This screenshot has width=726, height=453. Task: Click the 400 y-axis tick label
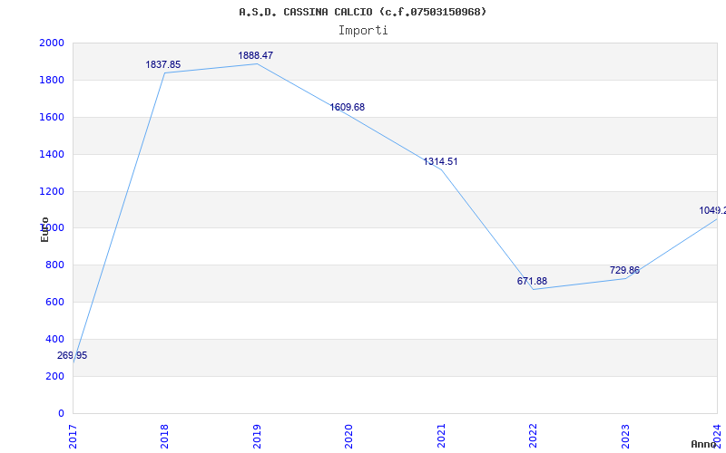coord(54,339)
